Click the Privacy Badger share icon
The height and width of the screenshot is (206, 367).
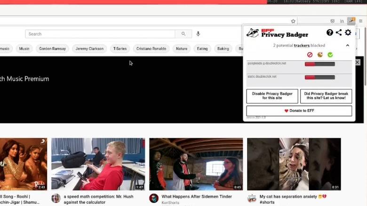point(339,32)
